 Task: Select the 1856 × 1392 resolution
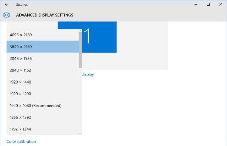tap(43, 117)
